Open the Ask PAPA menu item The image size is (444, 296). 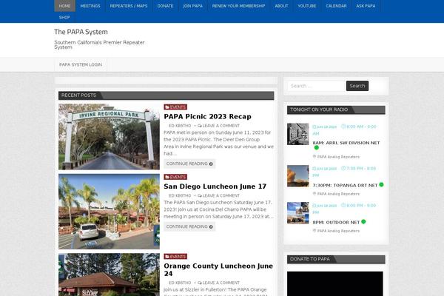(366, 6)
